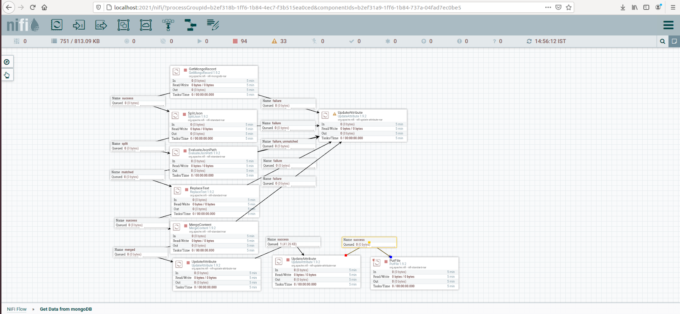Expand the Operate palette
The width and height of the screenshot is (680, 314).
tap(7, 75)
